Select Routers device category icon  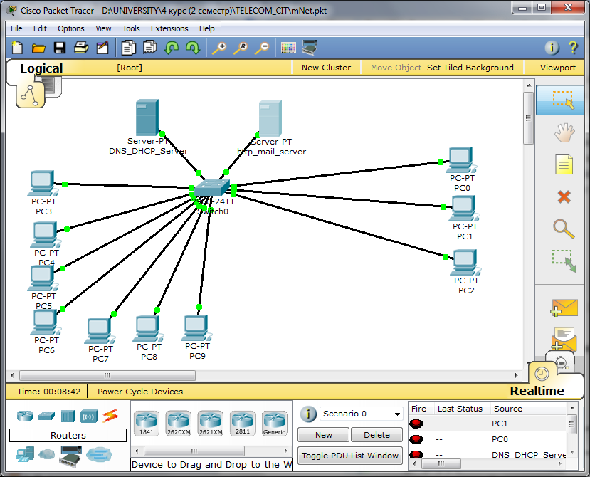[x=25, y=416]
